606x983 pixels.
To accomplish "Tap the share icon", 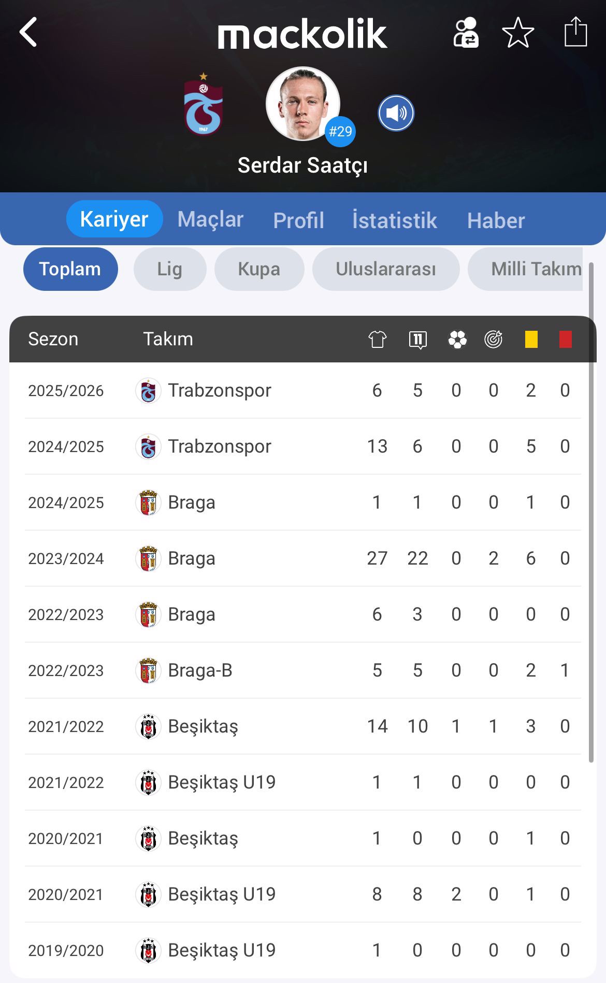I will click(x=575, y=32).
